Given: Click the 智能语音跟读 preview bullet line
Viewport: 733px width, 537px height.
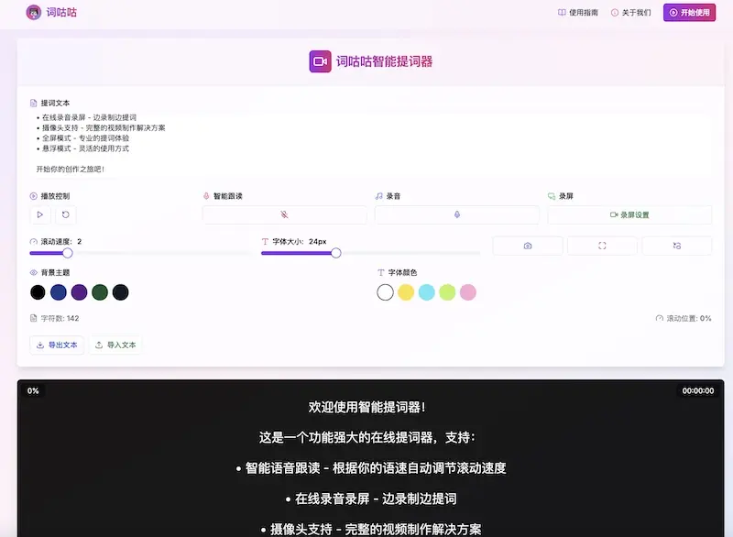Looking at the screenshot, I should click(371, 468).
